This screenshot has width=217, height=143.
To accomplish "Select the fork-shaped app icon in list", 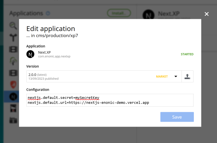I will coord(13,38).
